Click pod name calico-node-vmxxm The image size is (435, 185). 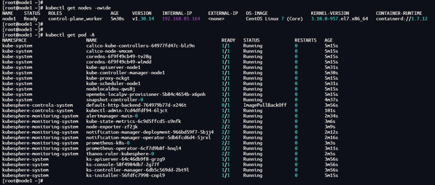[109, 51]
